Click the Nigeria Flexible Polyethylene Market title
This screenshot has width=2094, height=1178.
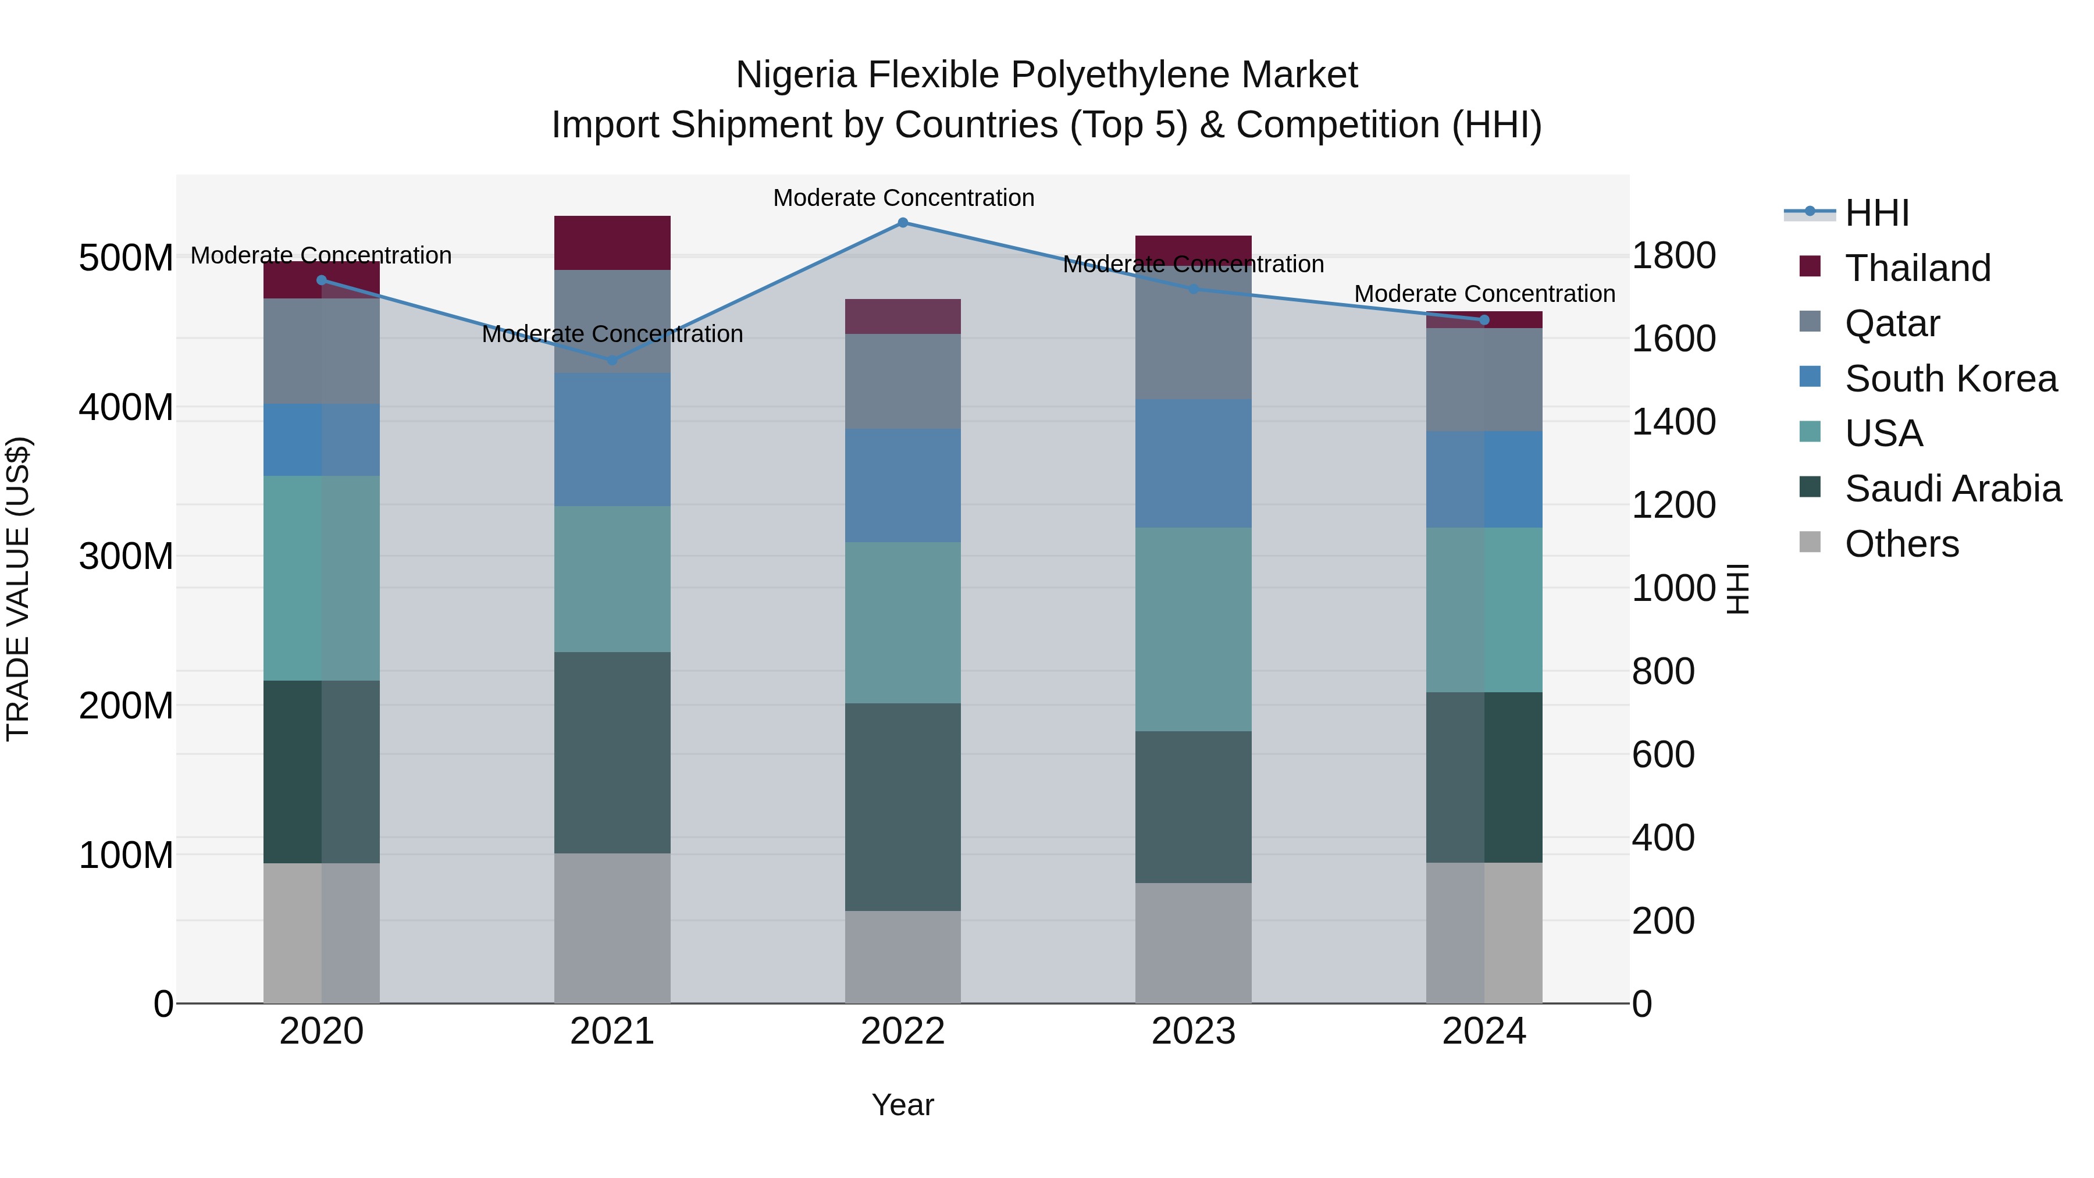point(1047,75)
